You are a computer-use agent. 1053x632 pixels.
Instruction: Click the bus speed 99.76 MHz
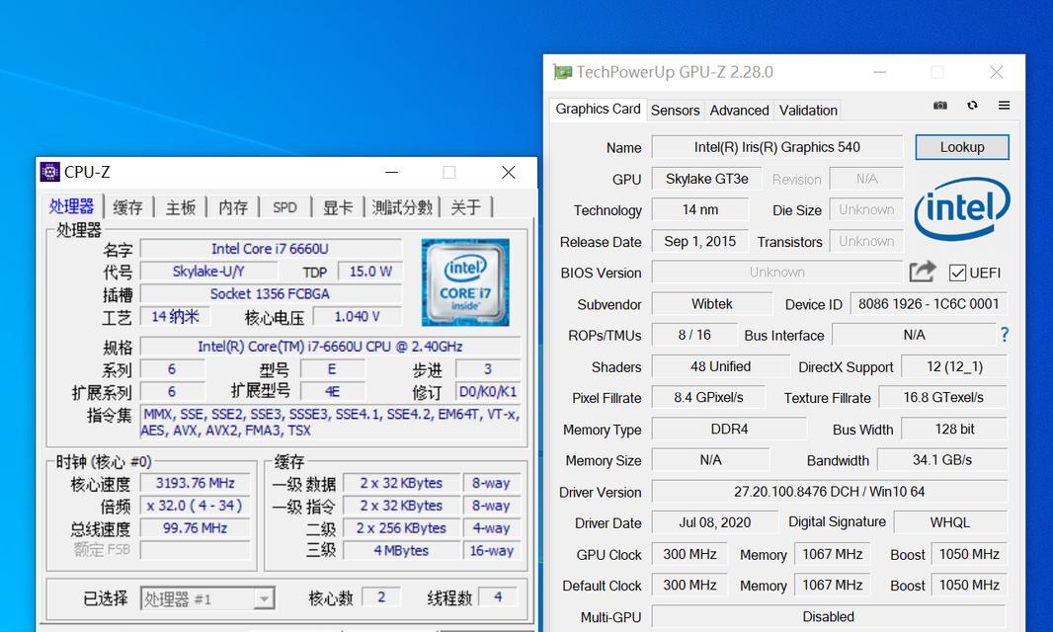pyautogui.click(x=195, y=528)
